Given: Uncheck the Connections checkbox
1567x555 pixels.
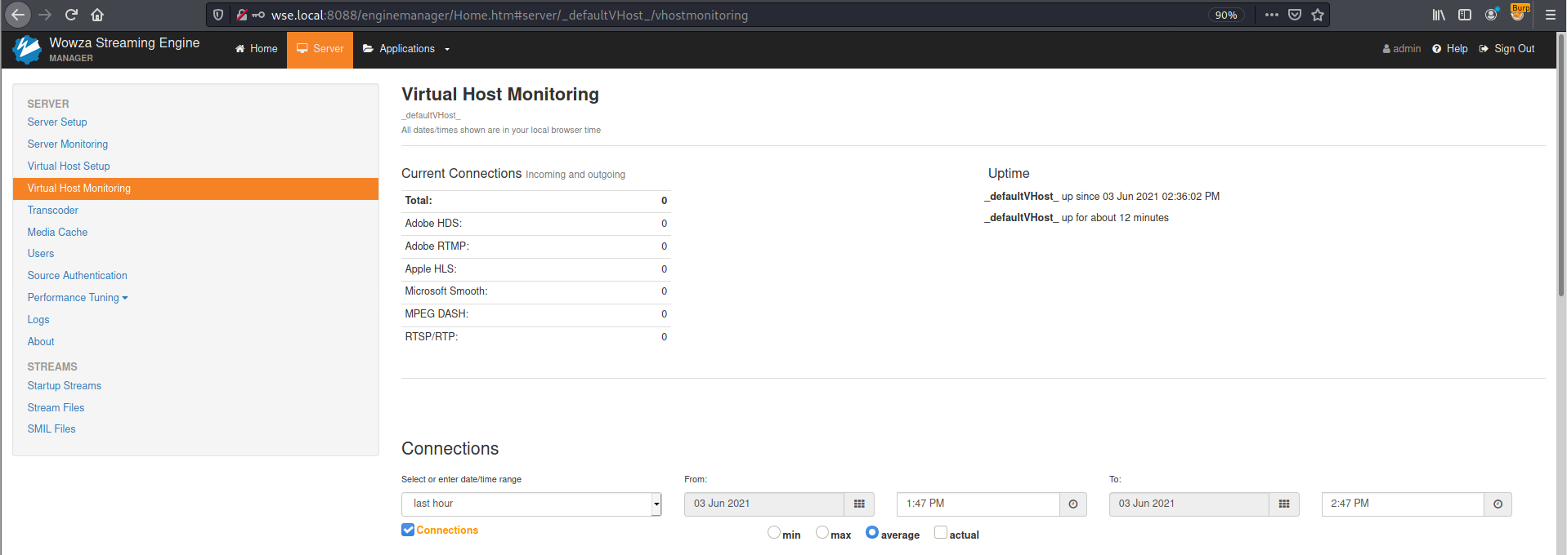Looking at the screenshot, I should tap(408, 530).
